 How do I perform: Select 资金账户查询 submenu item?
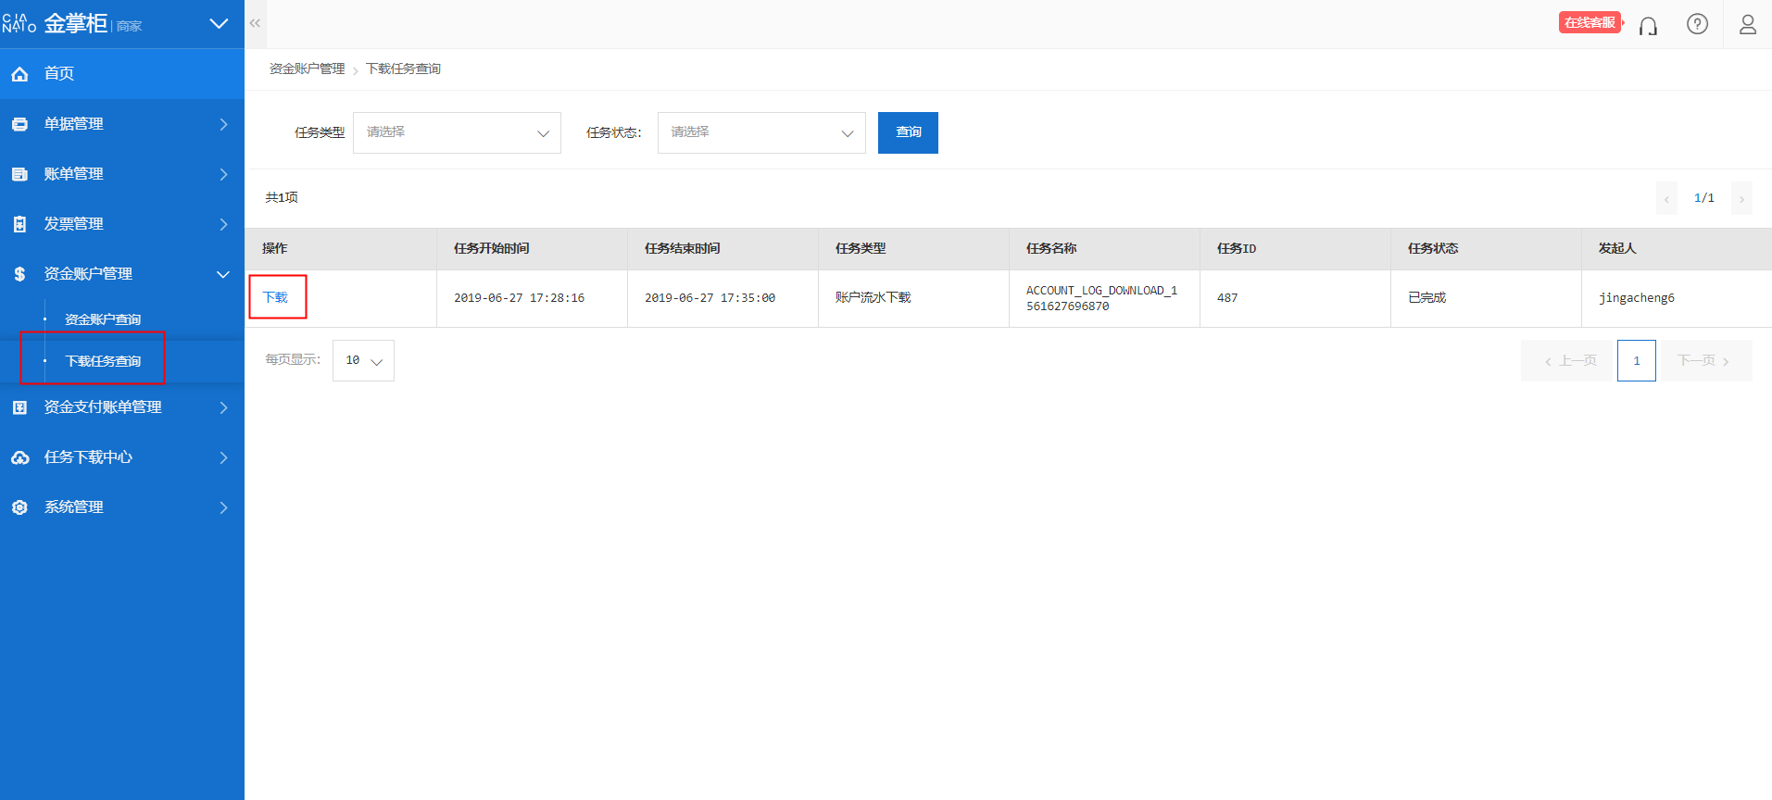pos(103,319)
